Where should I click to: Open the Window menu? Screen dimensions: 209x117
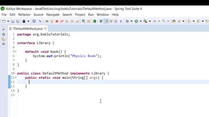[x=103, y=15]
